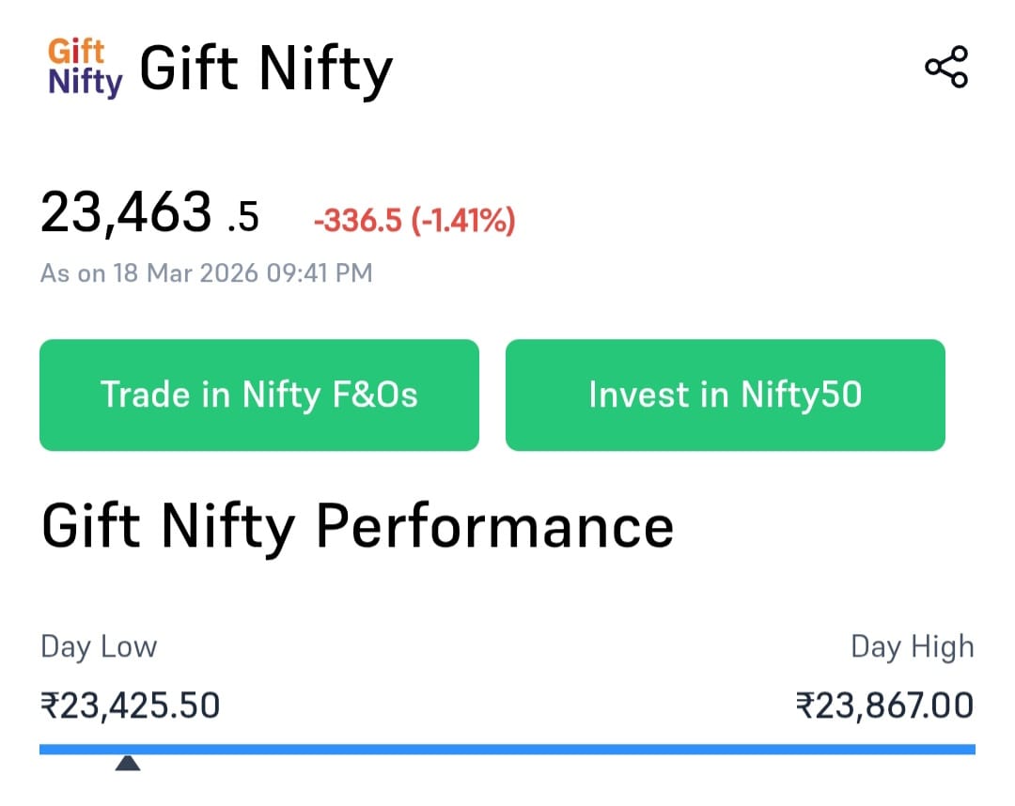Click the purple Nifty word in logo

[85, 83]
